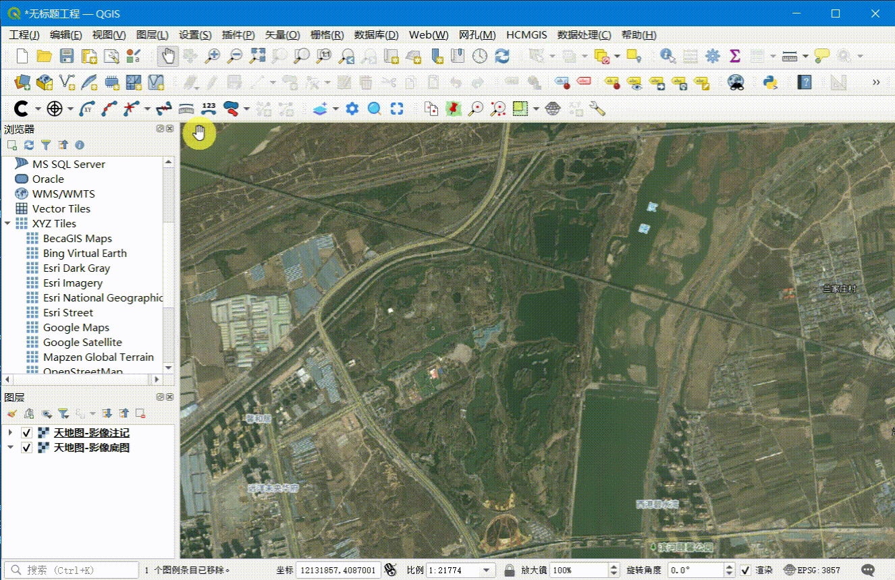Open the help book icon
The width and height of the screenshot is (895, 580).
tap(804, 82)
